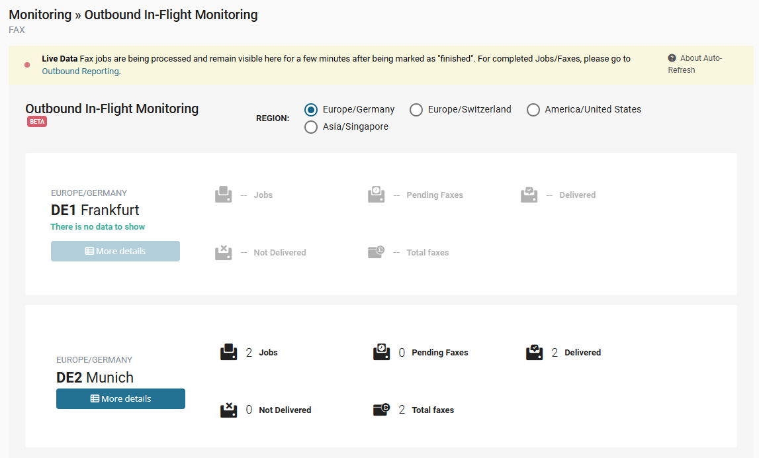Screen dimensions: 759x458
Task: Switch region to Asia/Singapore
Action: 311,127
